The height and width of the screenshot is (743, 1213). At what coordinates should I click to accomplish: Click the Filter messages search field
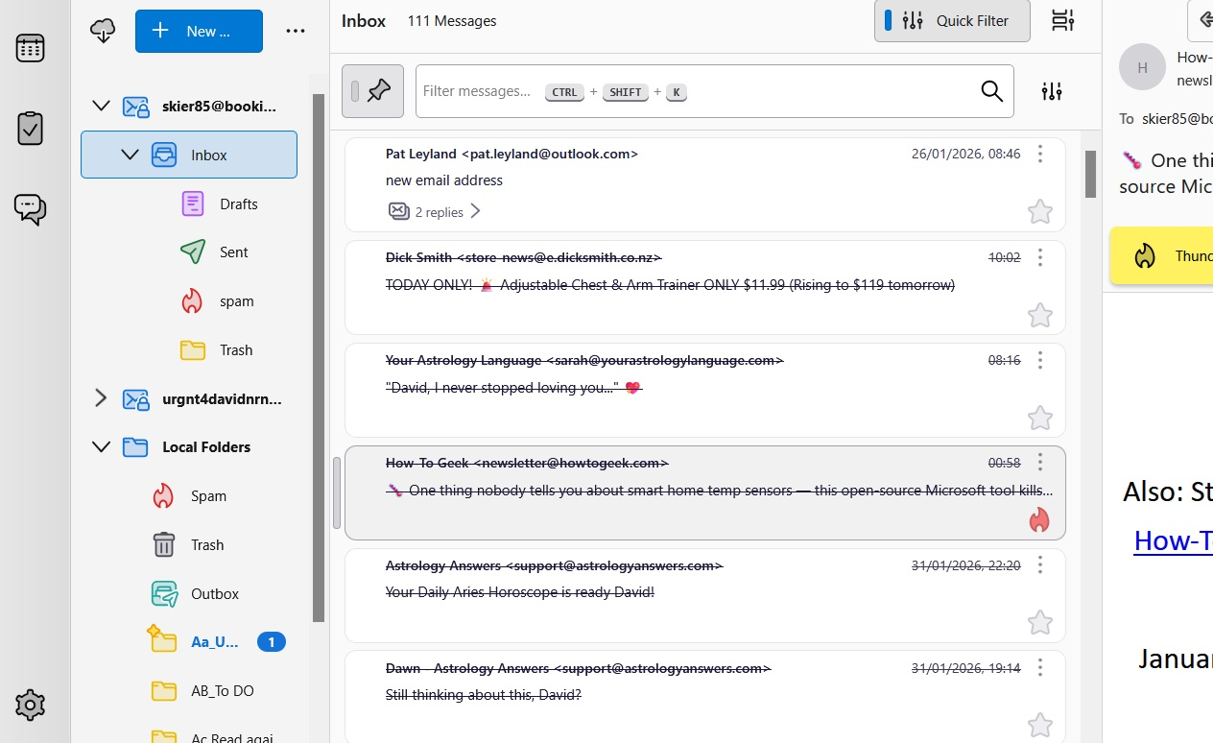(x=691, y=91)
